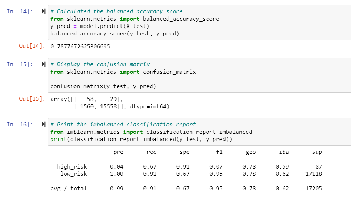The width and height of the screenshot is (351, 200).
Task: Click high_risk iba value 0.59
Action: click(x=282, y=167)
